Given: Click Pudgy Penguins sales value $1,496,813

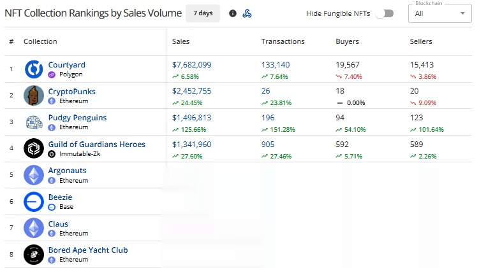Looking at the screenshot, I should coord(191,118).
